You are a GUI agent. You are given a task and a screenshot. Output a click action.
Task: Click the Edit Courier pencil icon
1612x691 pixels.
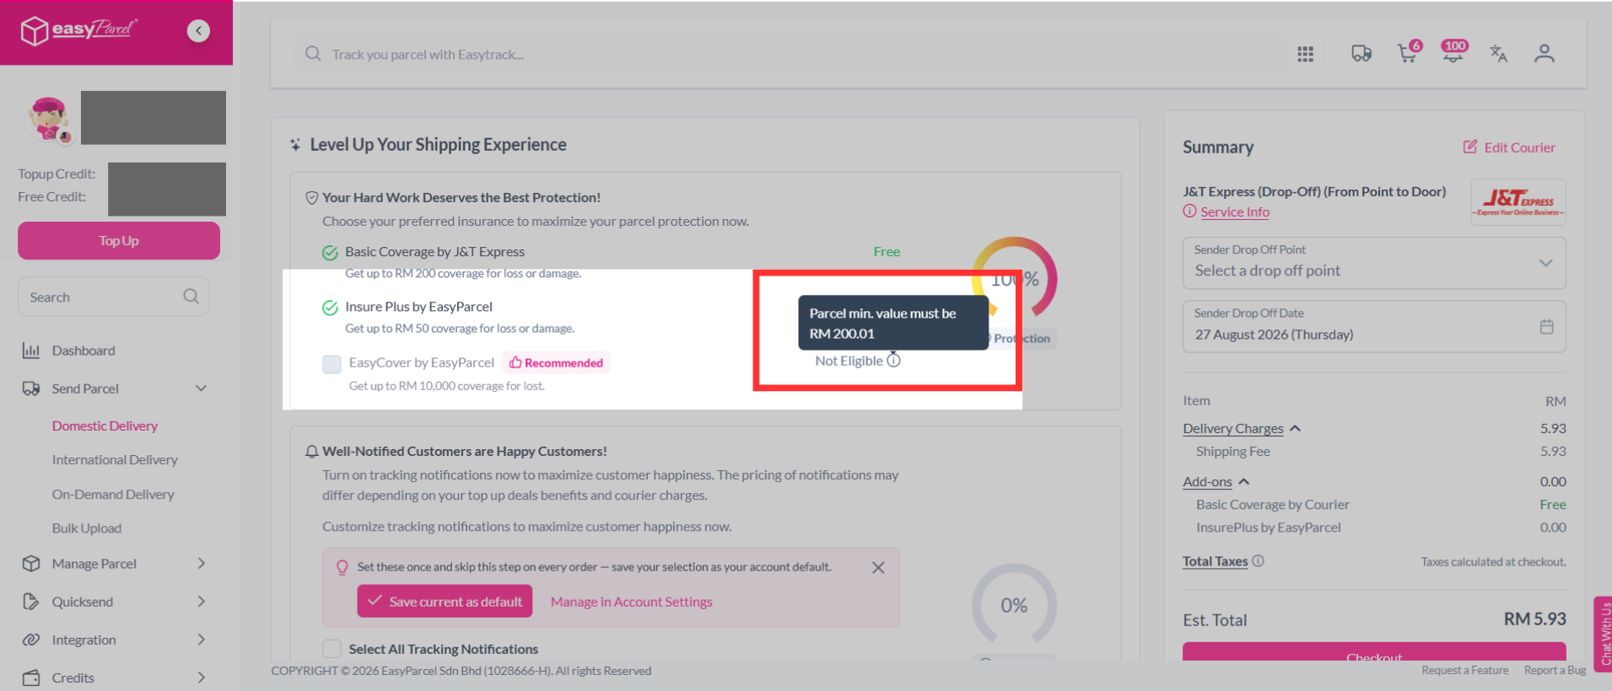1470,147
